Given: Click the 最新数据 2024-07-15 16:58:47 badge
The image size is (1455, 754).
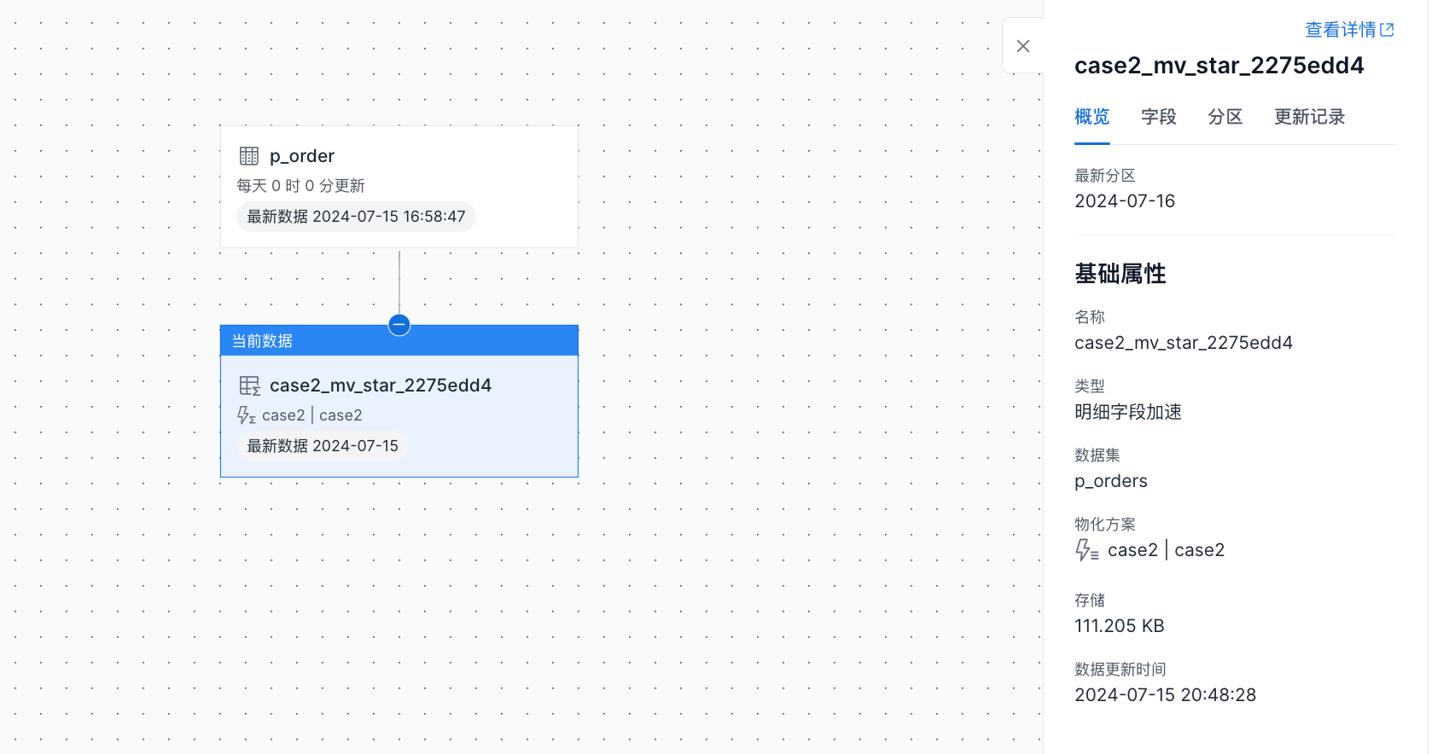Looking at the screenshot, I should (x=356, y=217).
